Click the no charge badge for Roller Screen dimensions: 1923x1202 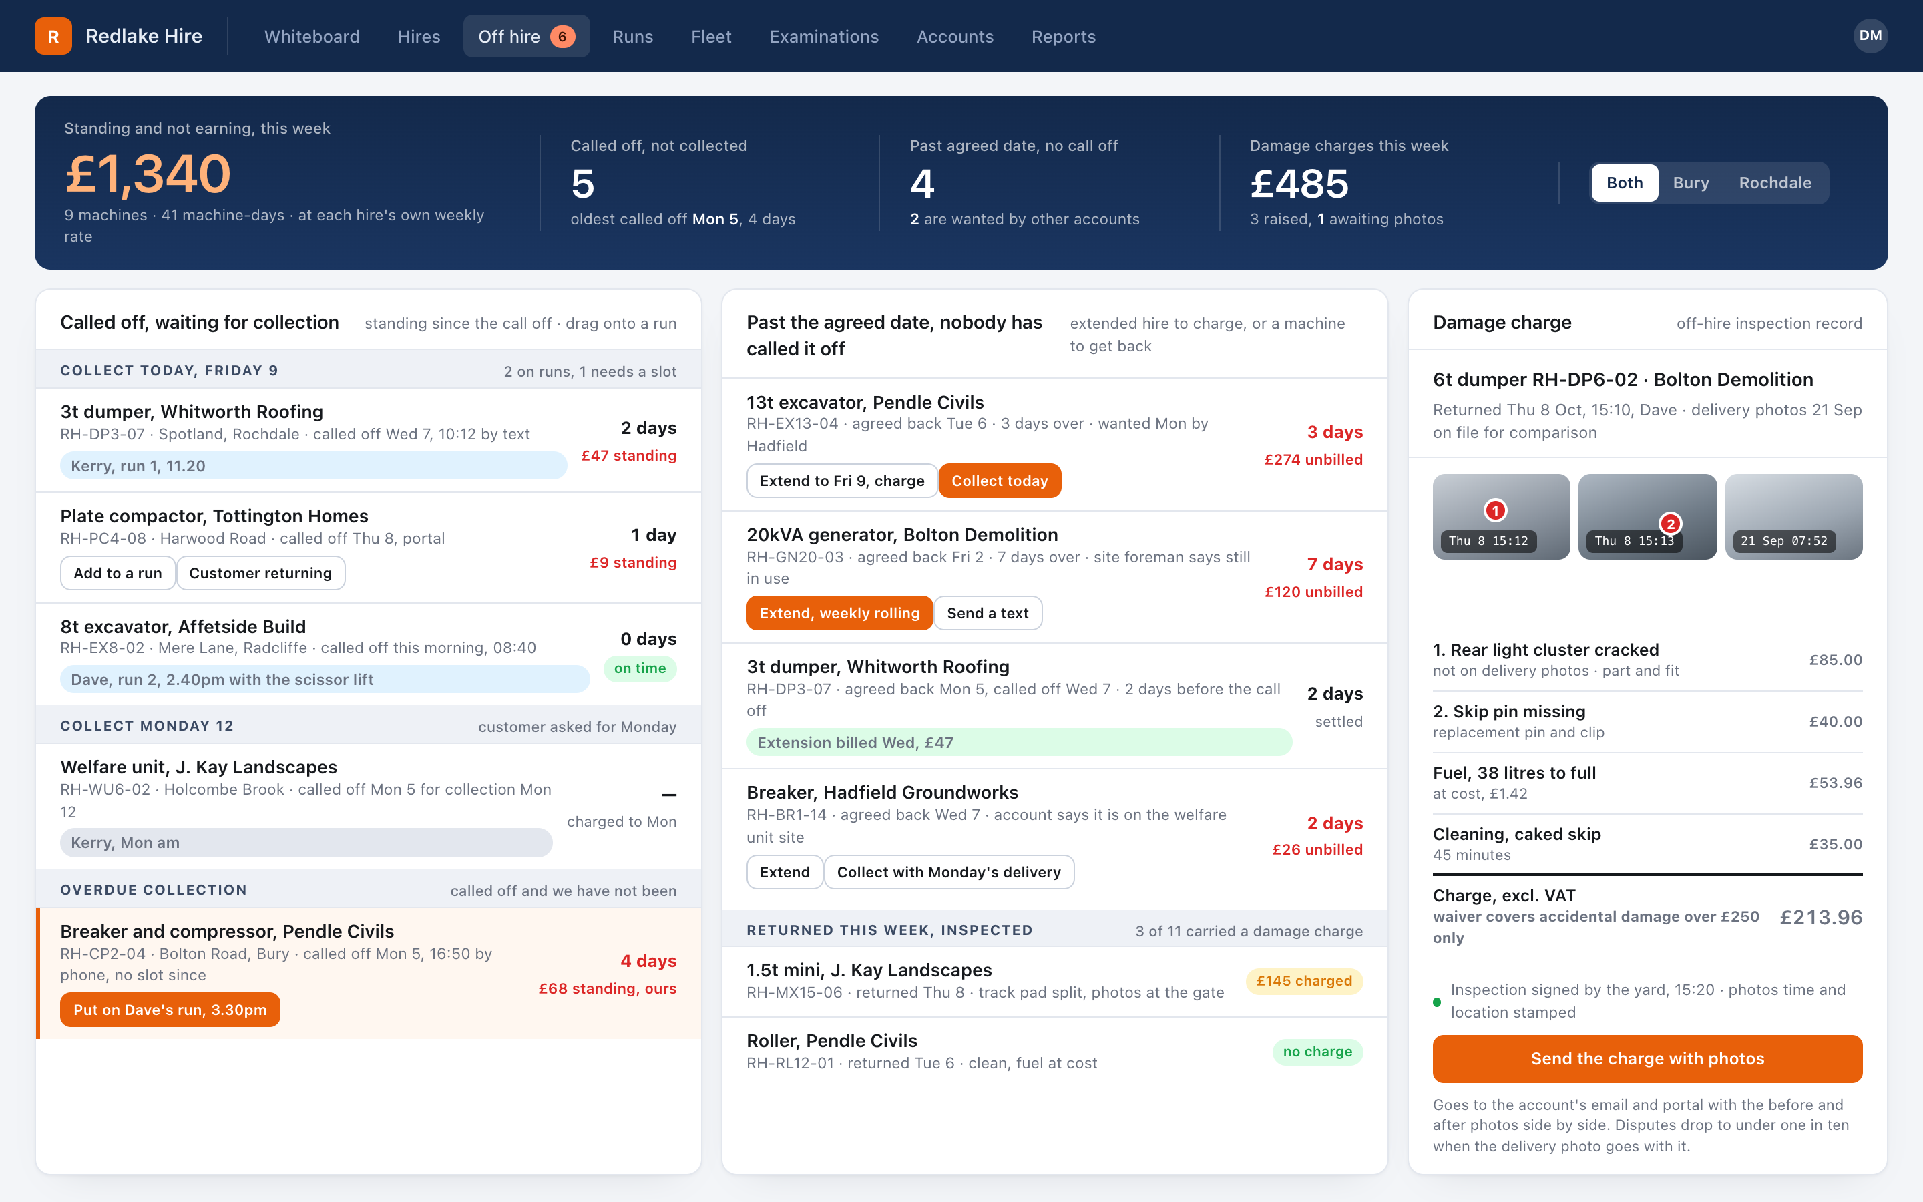(x=1317, y=1052)
